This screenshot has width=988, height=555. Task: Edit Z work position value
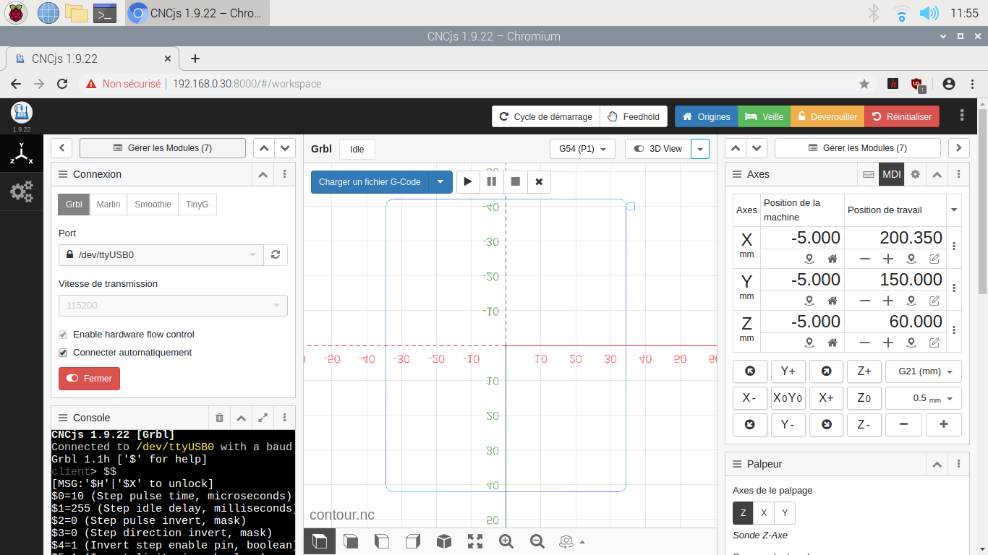pos(934,343)
